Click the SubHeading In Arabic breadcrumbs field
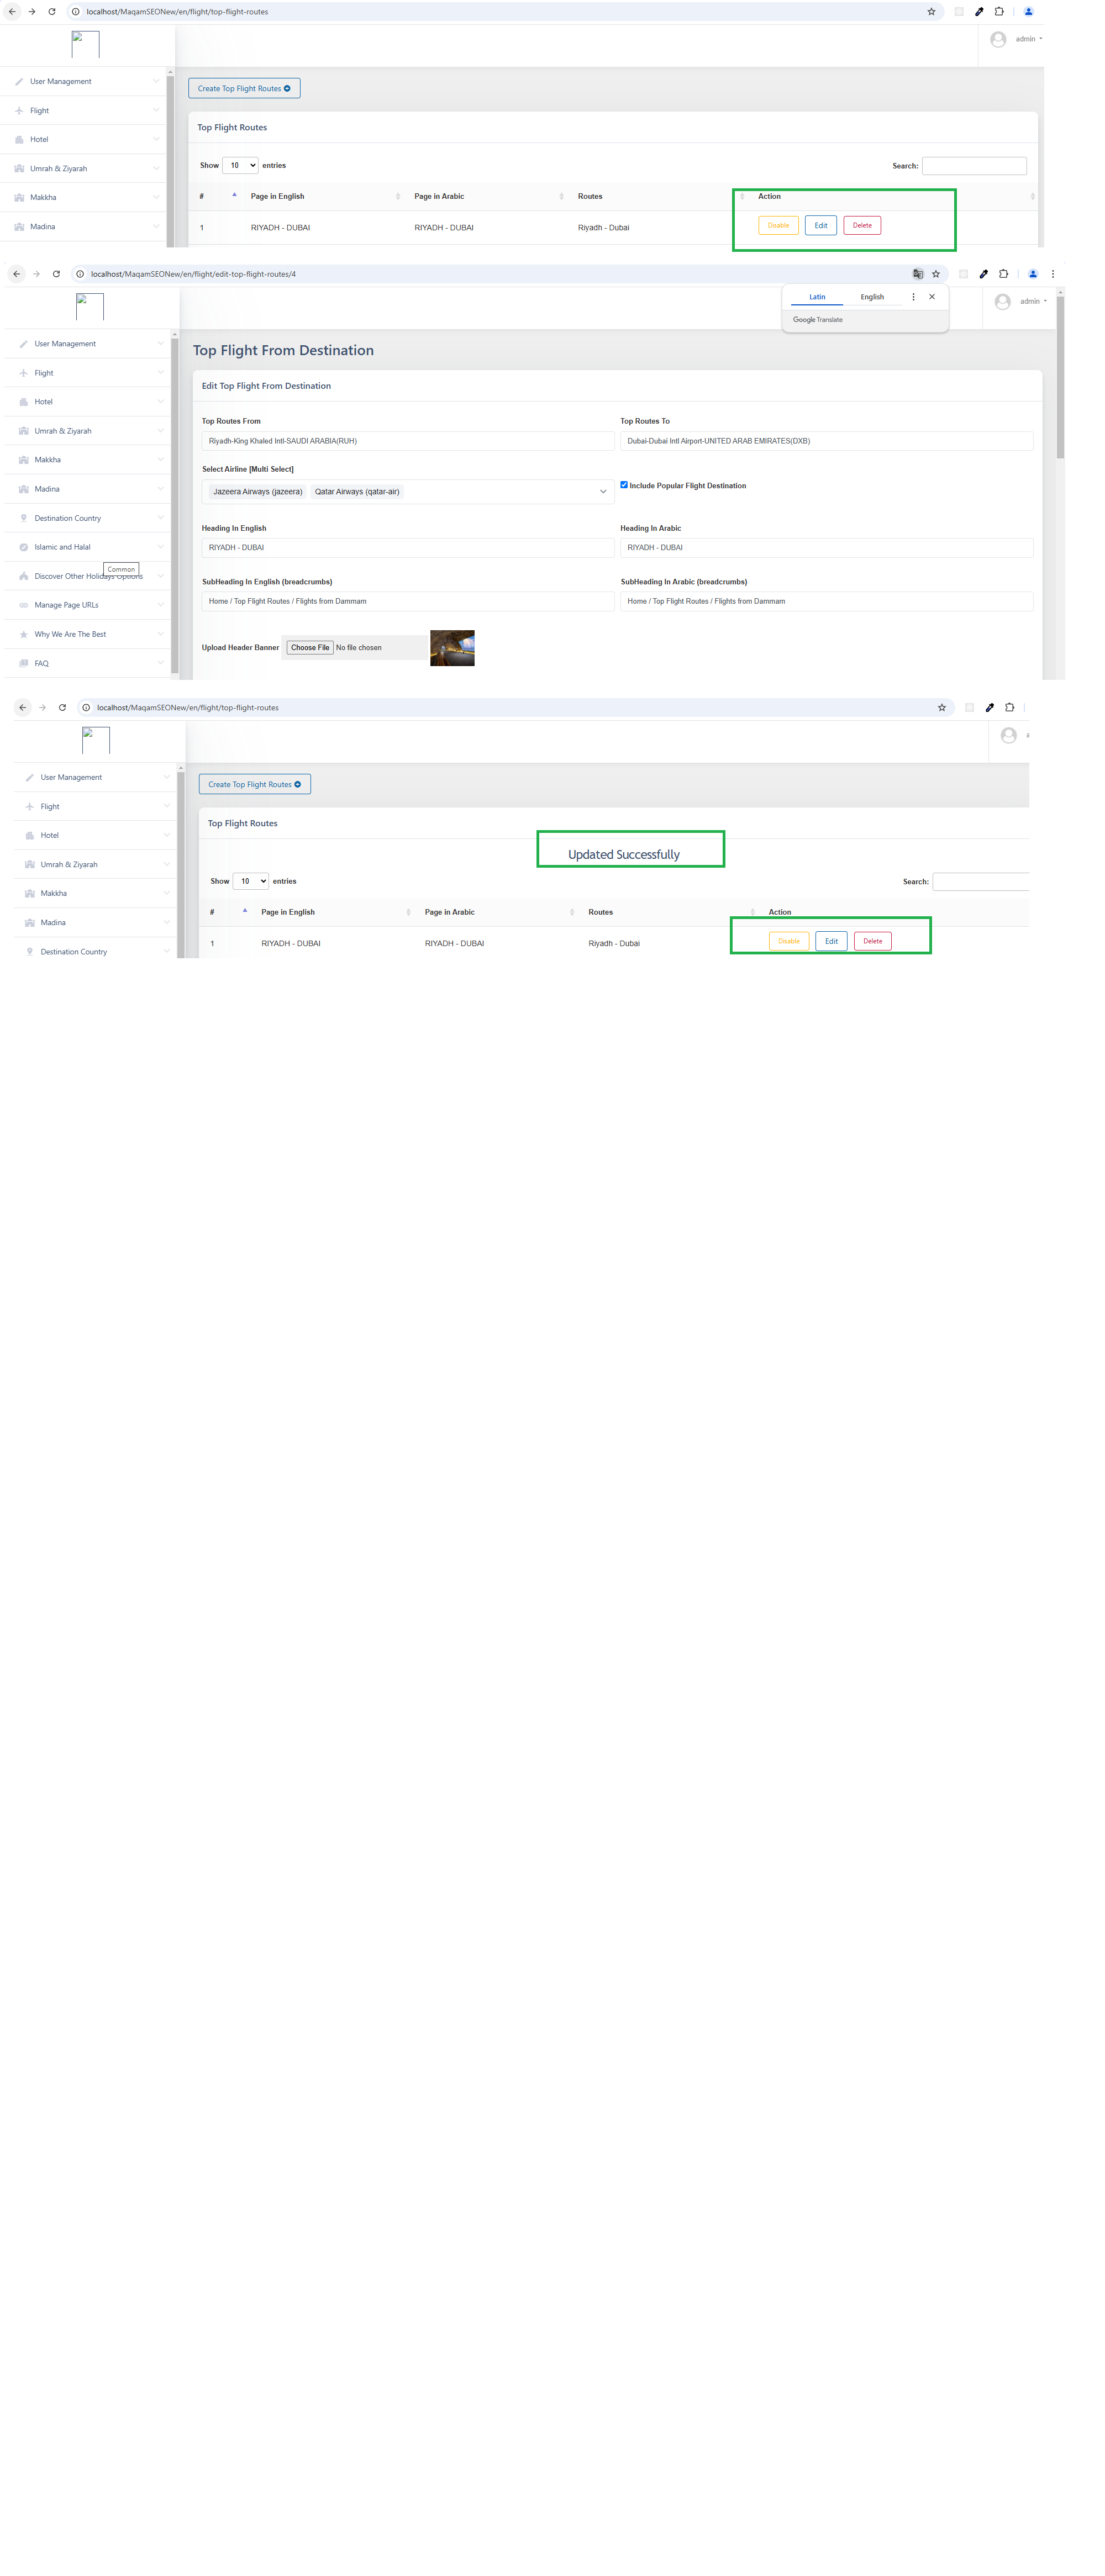 825,602
